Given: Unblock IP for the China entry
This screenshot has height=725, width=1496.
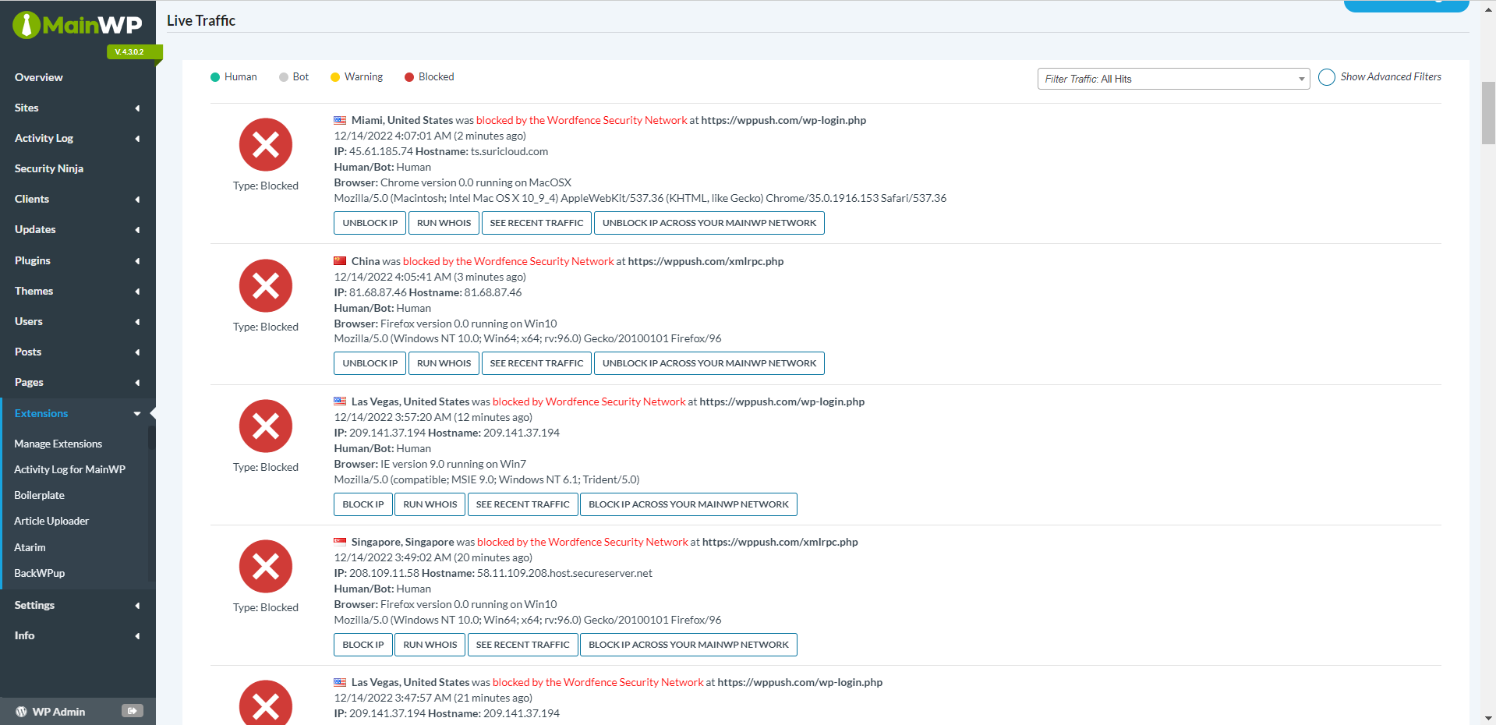Looking at the screenshot, I should tap(370, 363).
